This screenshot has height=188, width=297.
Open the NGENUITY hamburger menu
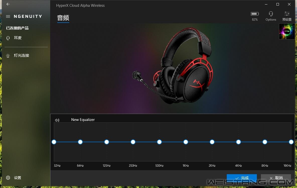pos(8,17)
